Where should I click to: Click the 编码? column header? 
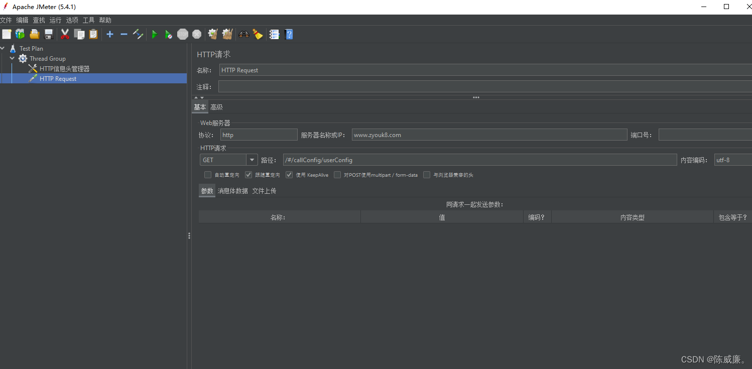click(537, 217)
